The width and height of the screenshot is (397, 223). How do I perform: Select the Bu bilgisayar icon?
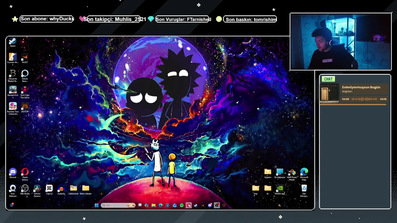click(x=280, y=173)
